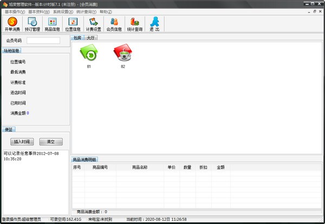
Task: Open the 基本操作(V) menu
Action: (x=15, y=12)
